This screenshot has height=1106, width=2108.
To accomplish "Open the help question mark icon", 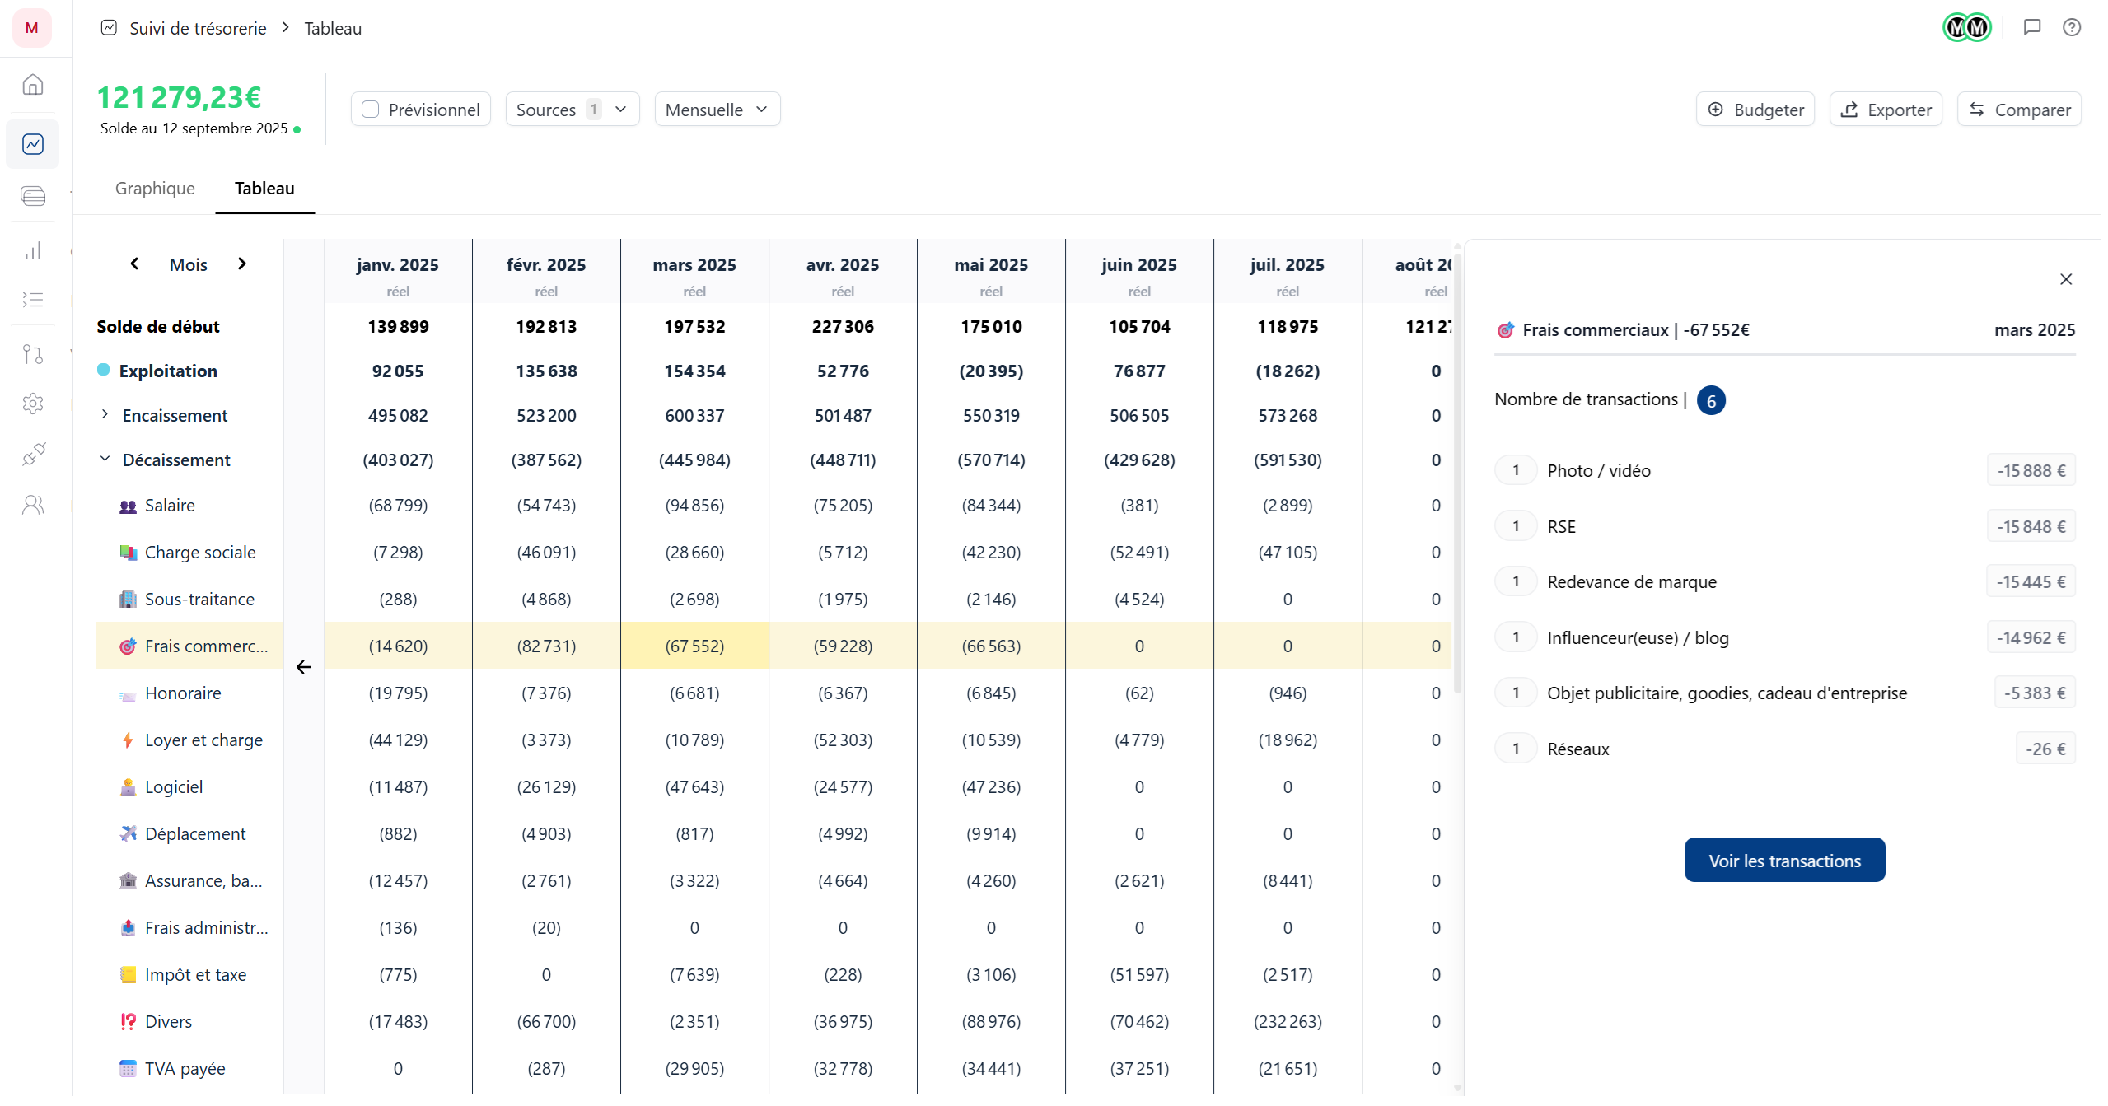I will tap(2071, 27).
